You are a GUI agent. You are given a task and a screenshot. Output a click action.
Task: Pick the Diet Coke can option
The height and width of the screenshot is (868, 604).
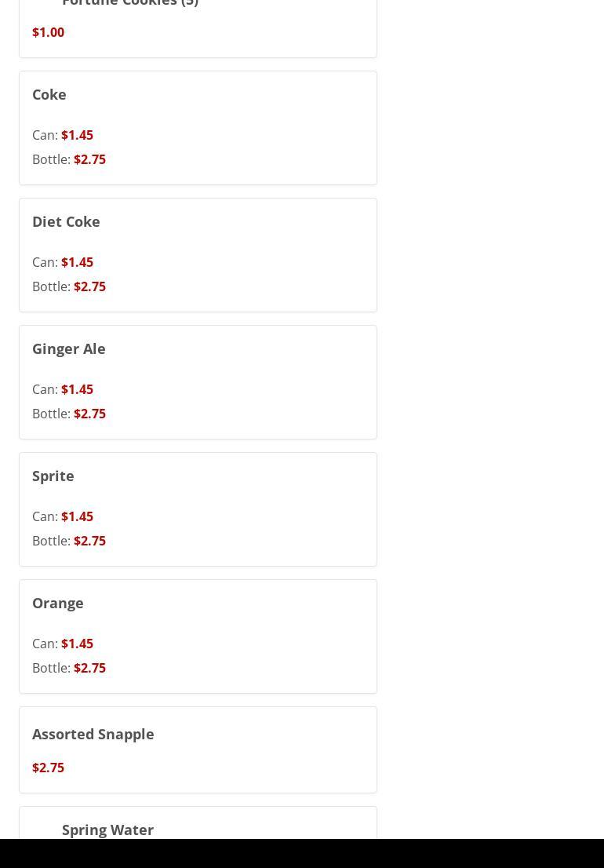(x=77, y=262)
